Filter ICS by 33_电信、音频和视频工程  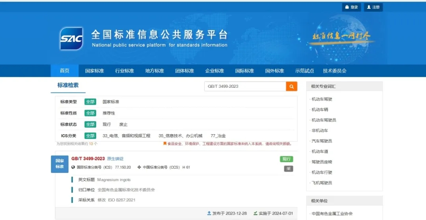tap(126, 136)
